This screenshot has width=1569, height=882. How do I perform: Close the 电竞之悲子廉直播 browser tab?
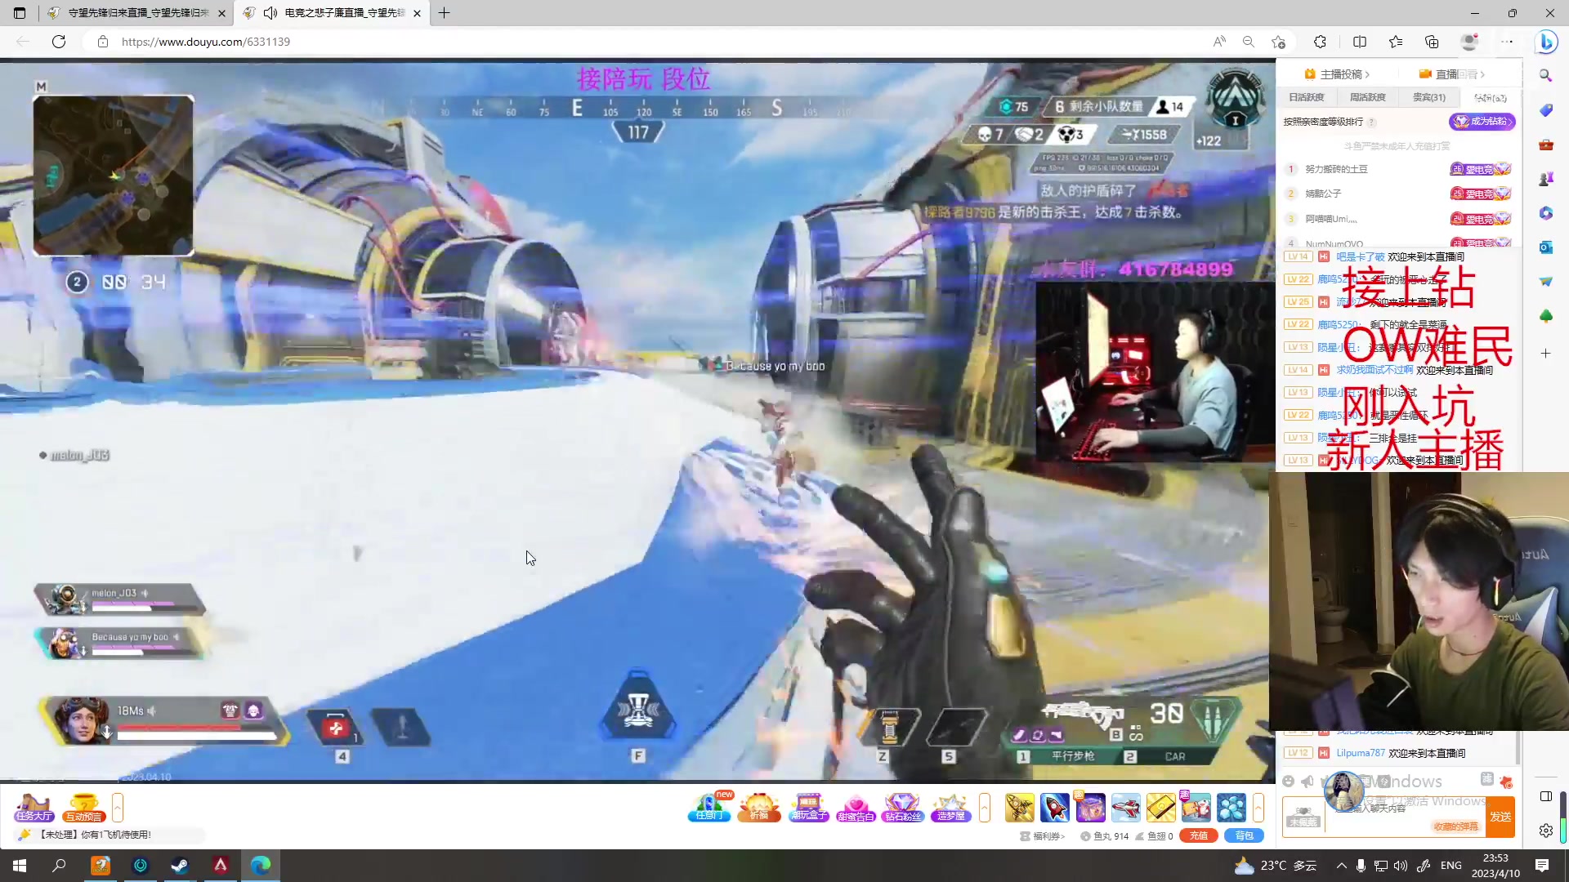[x=418, y=13]
